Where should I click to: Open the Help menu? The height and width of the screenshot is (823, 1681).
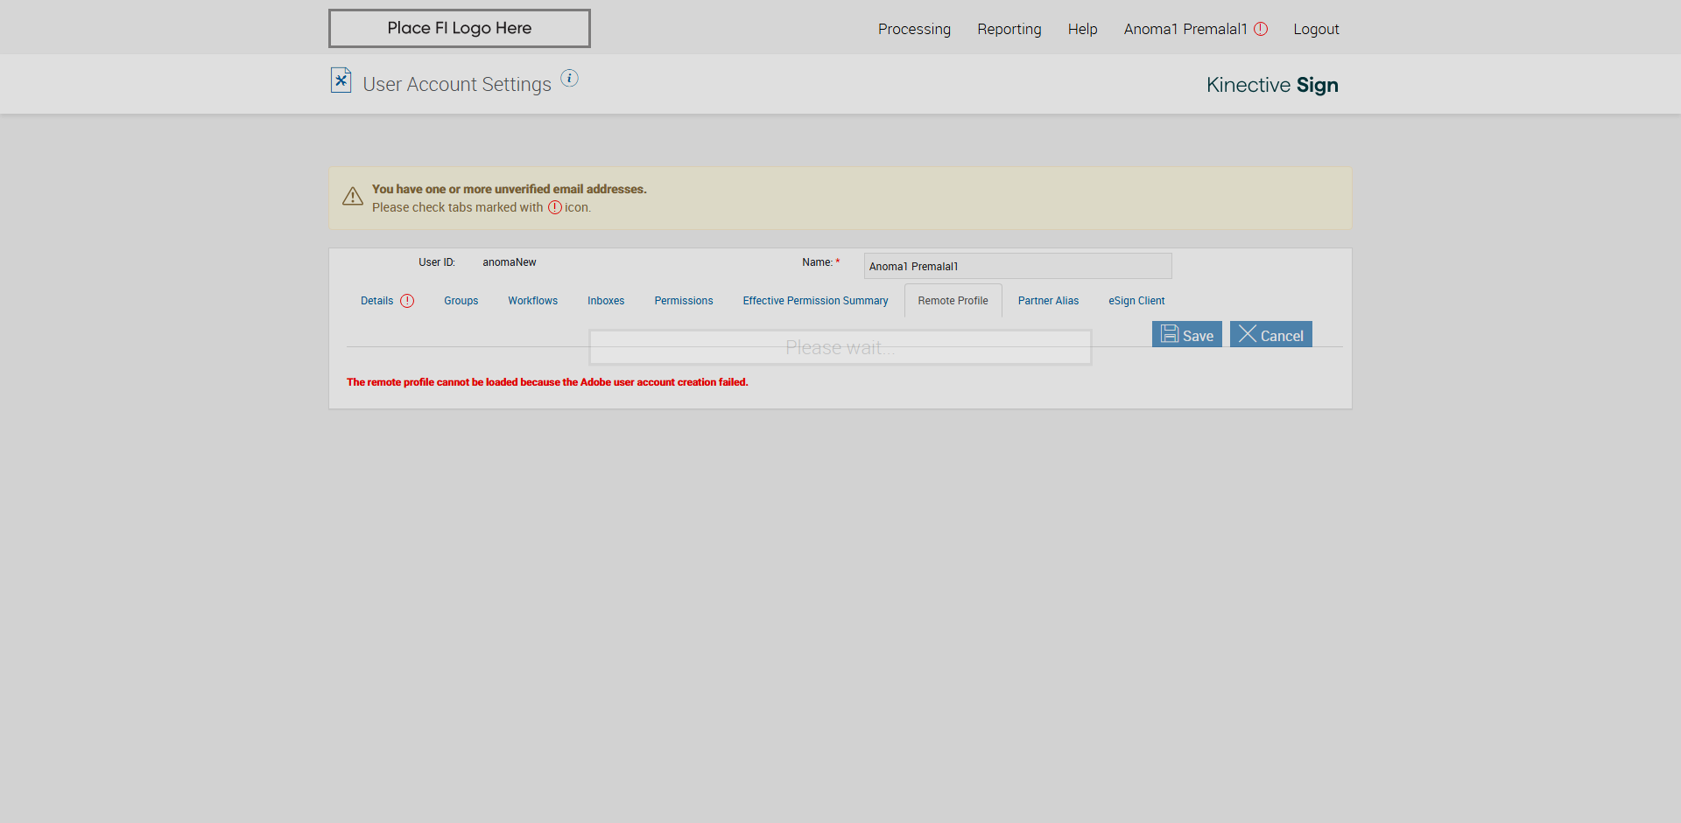tap(1082, 29)
